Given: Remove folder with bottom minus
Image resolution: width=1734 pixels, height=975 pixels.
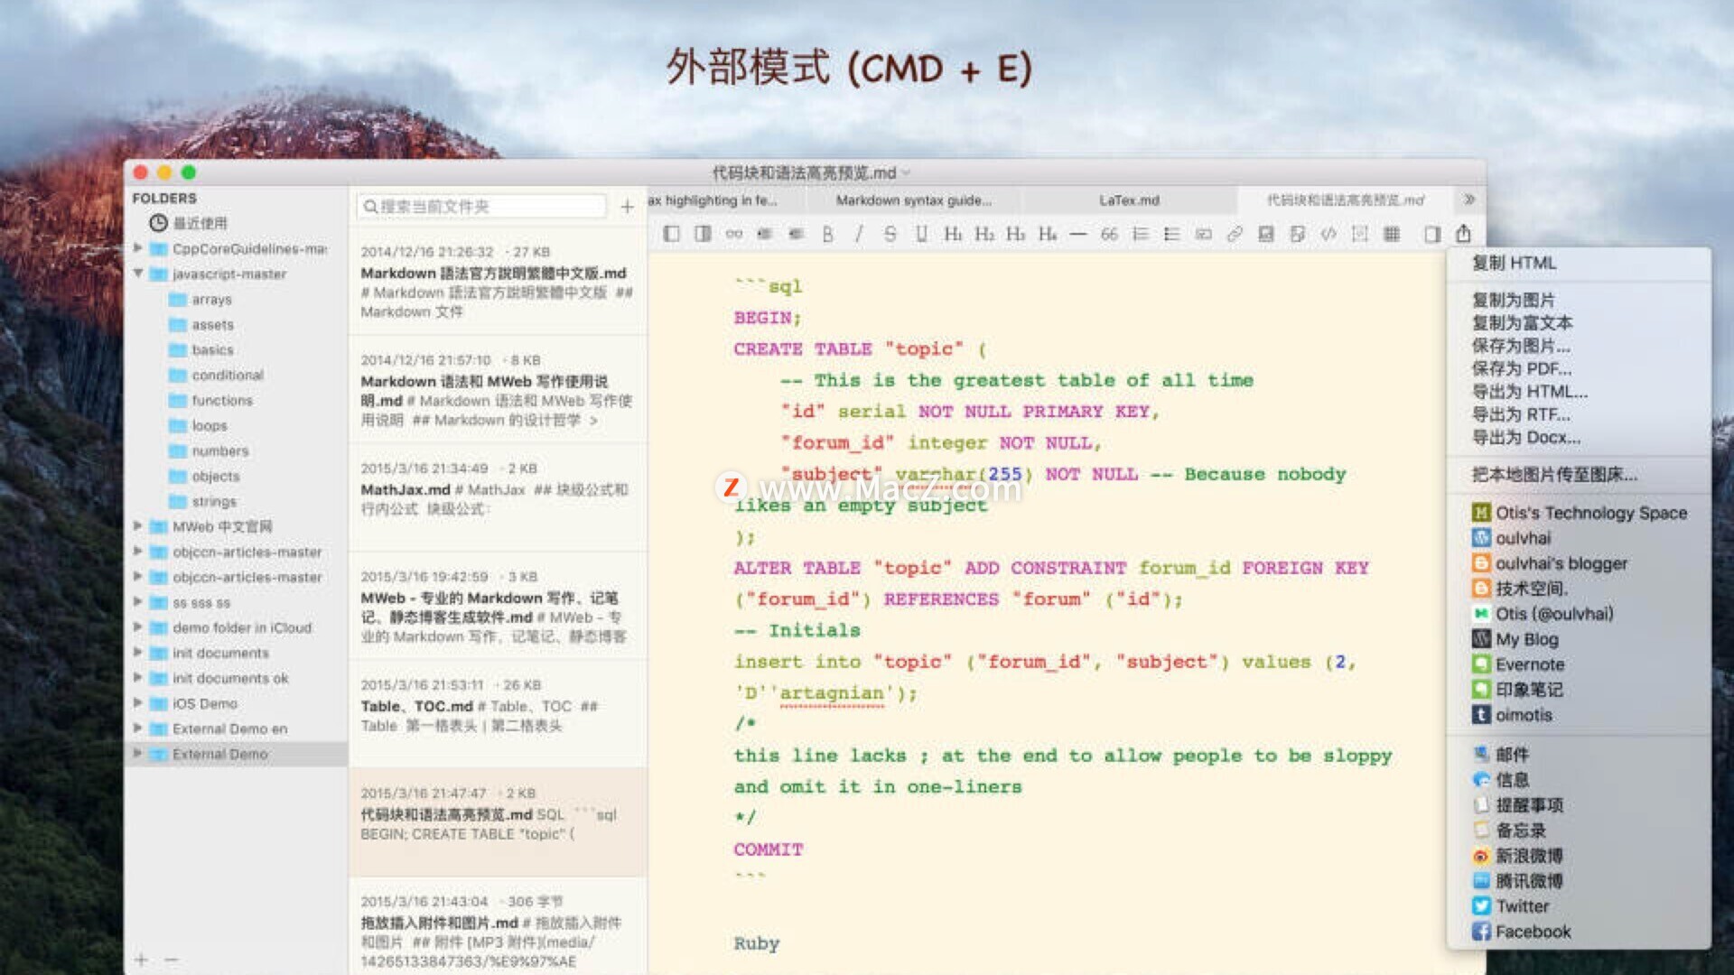Looking at the screenshot, I should tap(172, 959).
